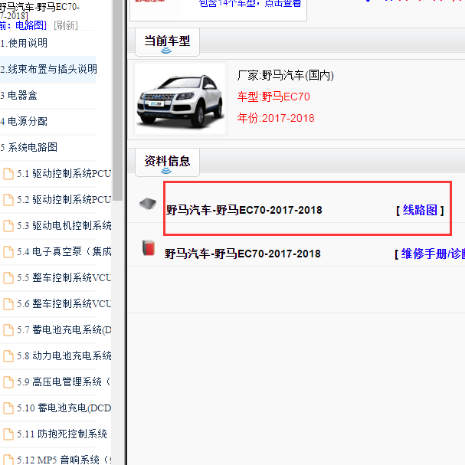Open 5.1 驱动控制系统PCU diagram
The width and height of the screenshot is (465, 465).
[x=64, y=174]
